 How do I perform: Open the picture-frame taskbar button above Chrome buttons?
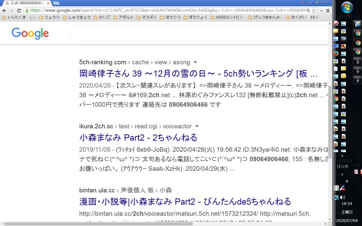(x=357, y=24)
